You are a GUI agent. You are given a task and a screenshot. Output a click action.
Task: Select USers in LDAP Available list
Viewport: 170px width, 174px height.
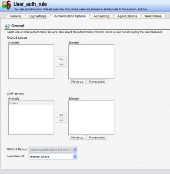[x=31, y=103]
